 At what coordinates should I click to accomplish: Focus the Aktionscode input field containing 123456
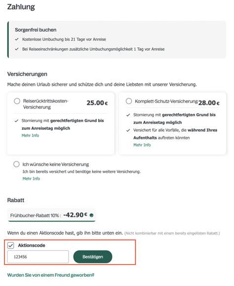coord(38,257)
